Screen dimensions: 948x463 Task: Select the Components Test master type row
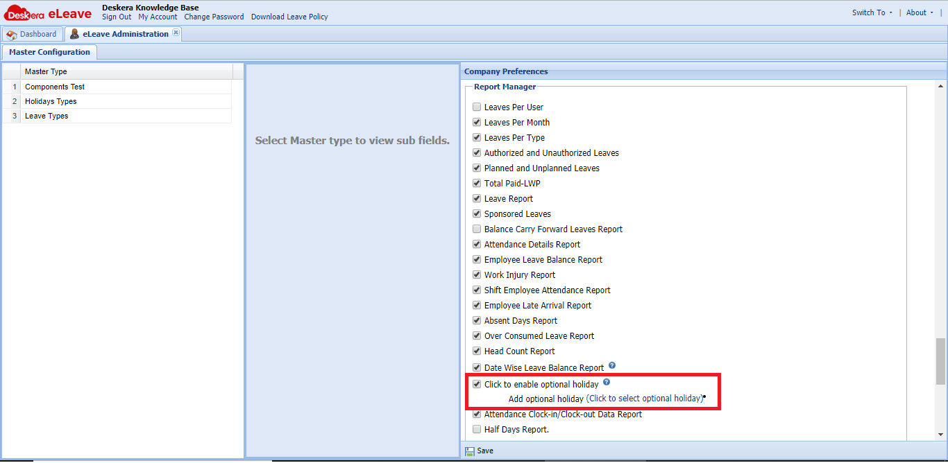pyautogui.click(x=117, y=87)
